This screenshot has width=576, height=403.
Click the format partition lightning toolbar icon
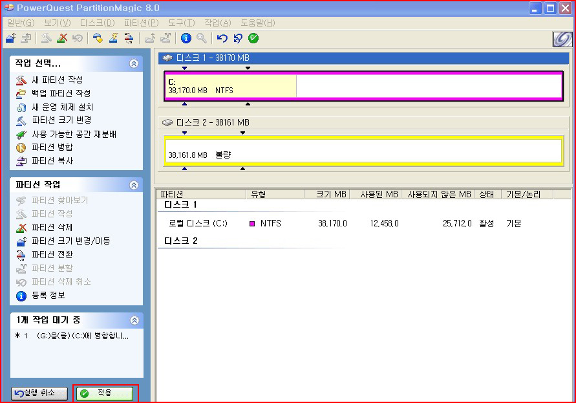[113, 38]
